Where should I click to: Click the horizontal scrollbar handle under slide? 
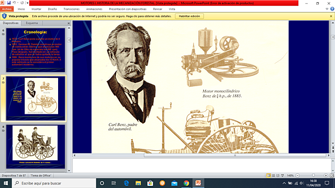(235, 156)
